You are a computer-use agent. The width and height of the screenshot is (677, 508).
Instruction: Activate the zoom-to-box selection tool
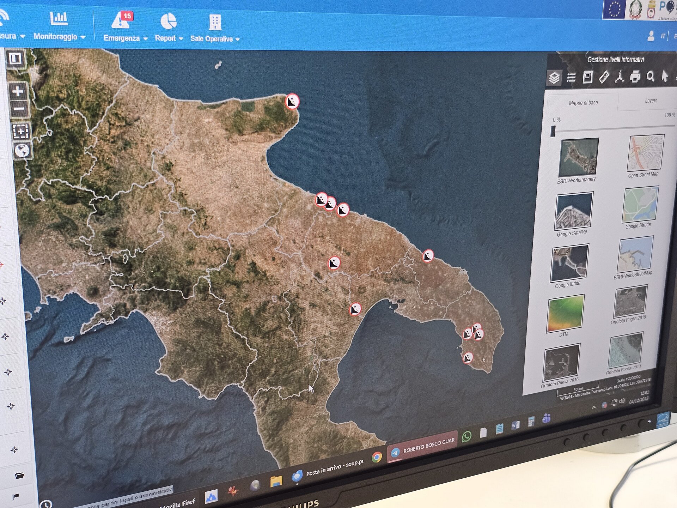[21, 132]
